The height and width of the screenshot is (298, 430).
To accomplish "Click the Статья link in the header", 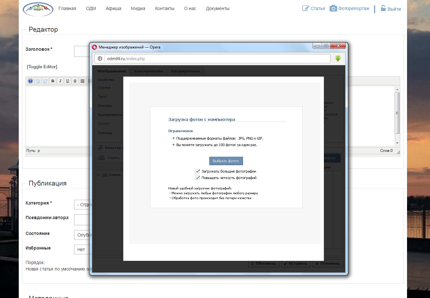I will coord(318,8).
